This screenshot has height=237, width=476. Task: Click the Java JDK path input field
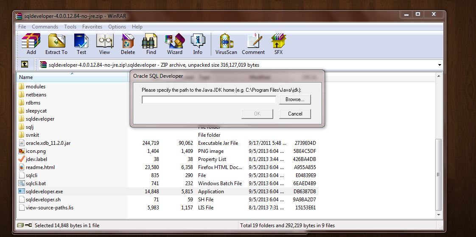coord(209,100)
